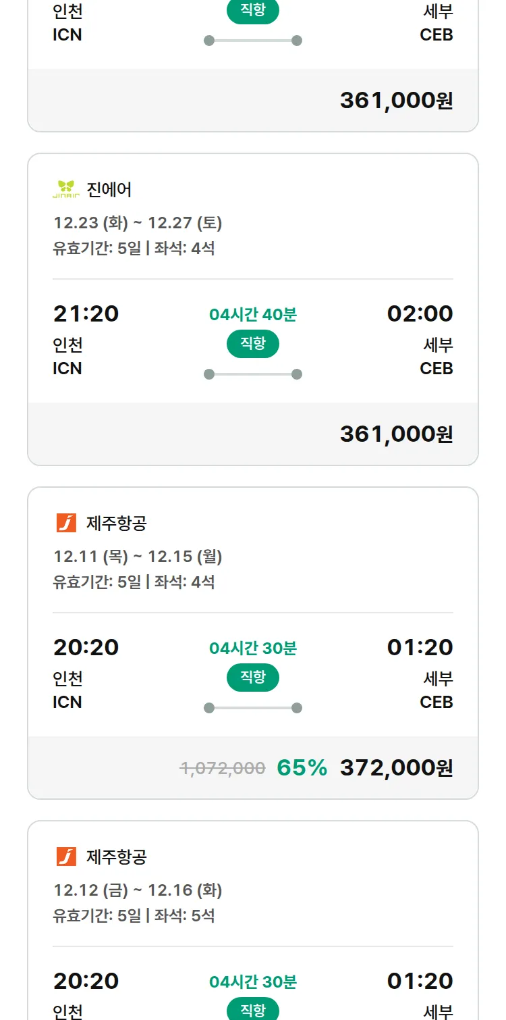
Task: Tap the 02:00 arrival time
Action: [x=420, y=313]
